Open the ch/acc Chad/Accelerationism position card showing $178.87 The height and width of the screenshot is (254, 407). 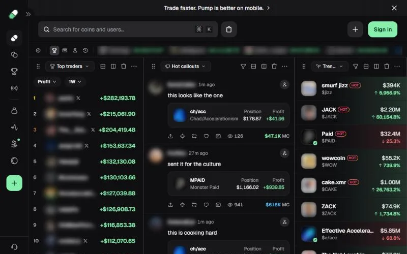(x=228, y=115)
